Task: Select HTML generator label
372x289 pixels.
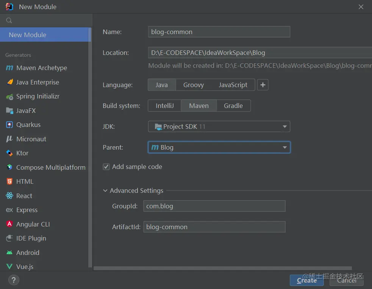Action: pyautogui.click(x=25, y=181)
